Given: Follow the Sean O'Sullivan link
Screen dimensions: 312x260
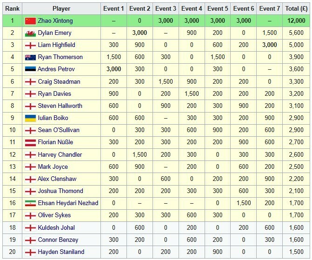Looking at the screenshot, I should coord(59,130).
